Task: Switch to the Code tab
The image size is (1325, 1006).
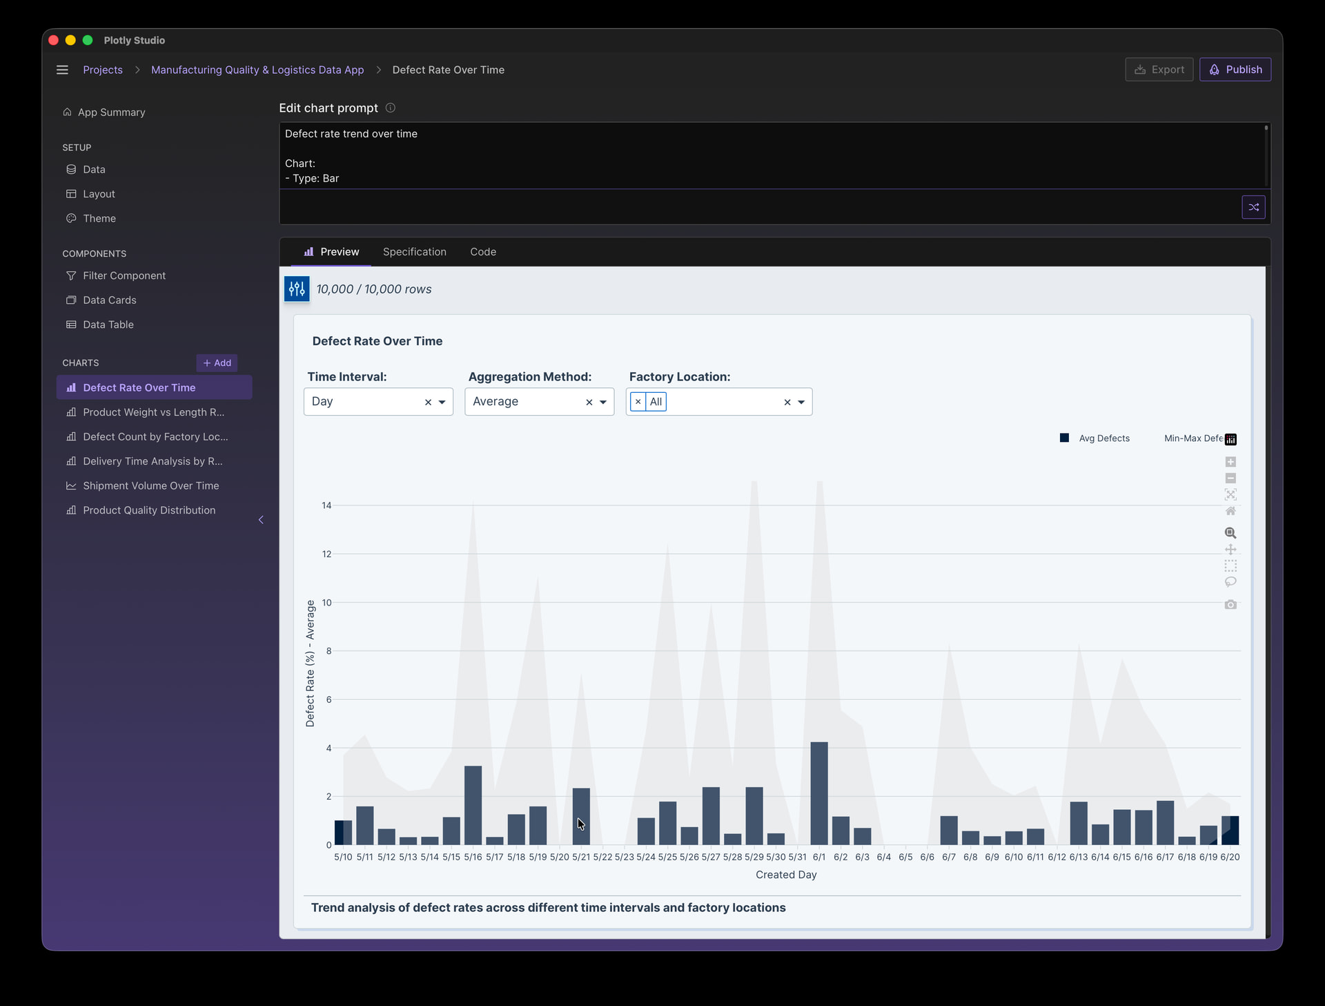Action: 483,251
